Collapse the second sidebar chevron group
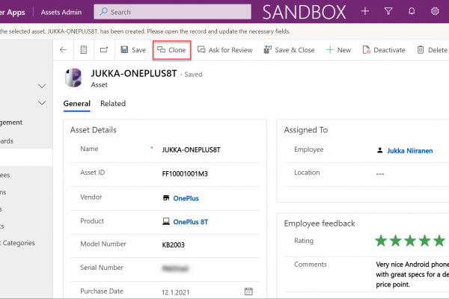 click(42, 102)
